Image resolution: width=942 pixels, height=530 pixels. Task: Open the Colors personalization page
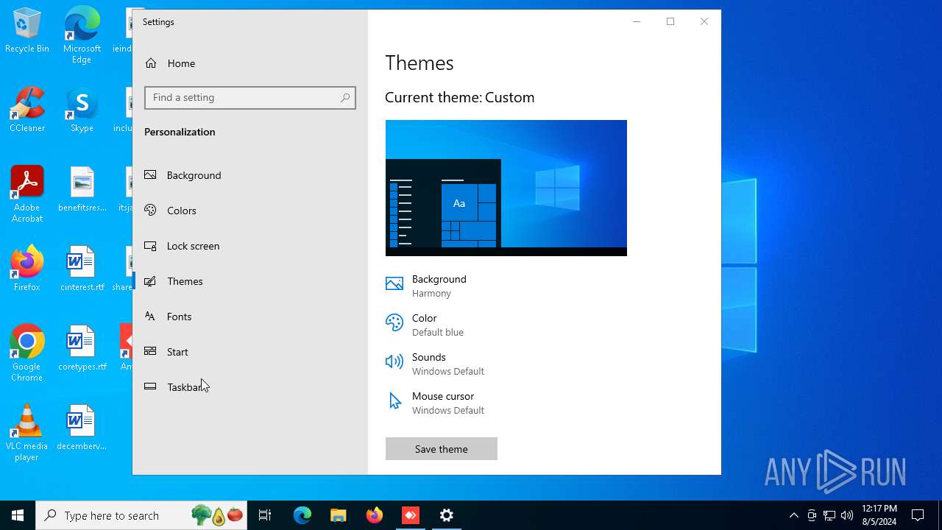pyautogui.click(x=250, y=211)
